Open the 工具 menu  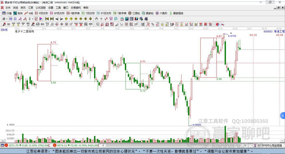(58, 8)
